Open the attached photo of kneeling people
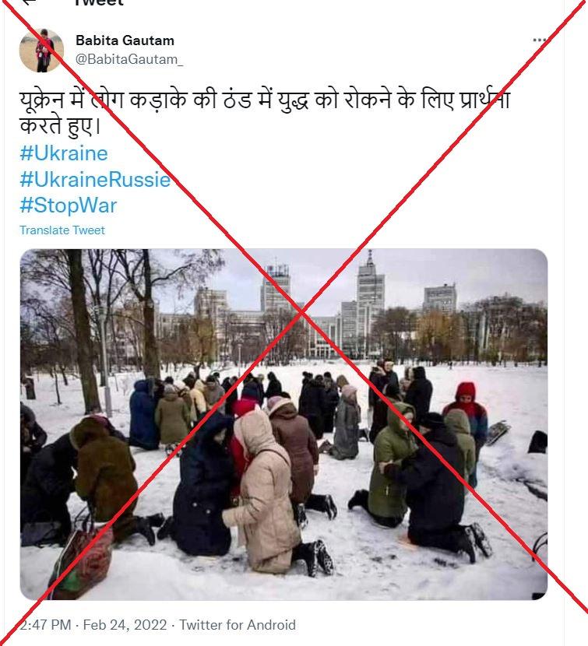 [283, 424]
